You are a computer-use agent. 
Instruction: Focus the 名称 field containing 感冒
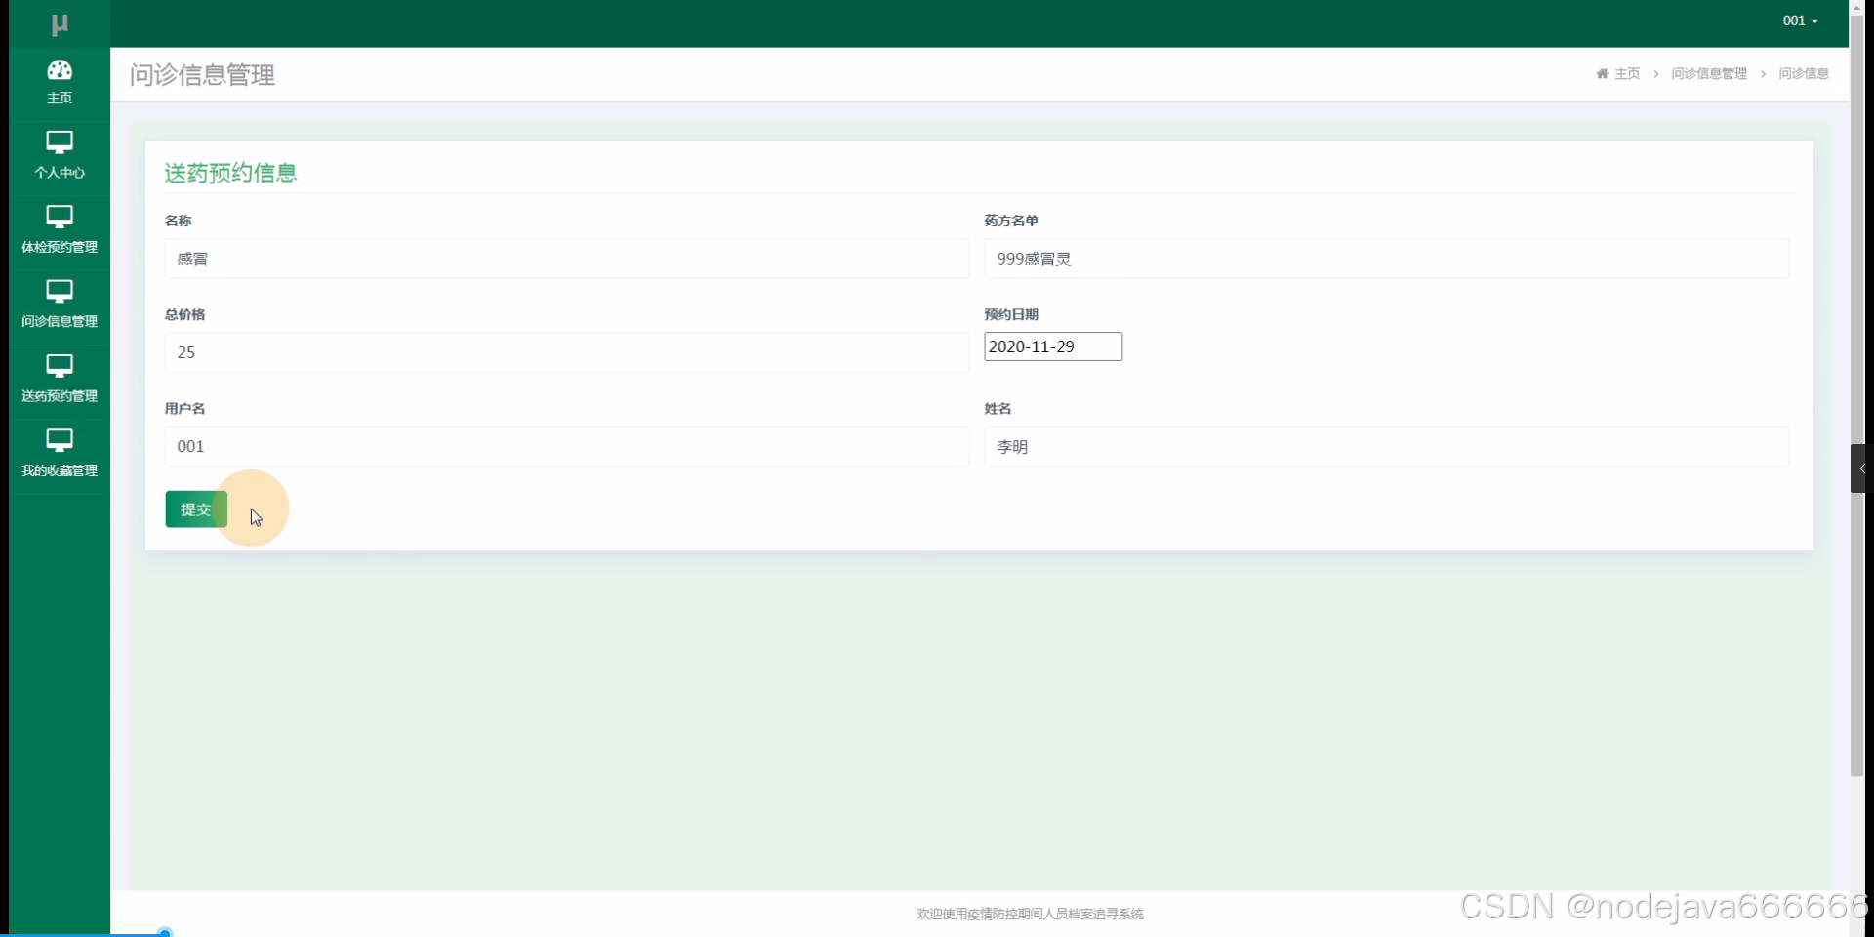point(567,259)
